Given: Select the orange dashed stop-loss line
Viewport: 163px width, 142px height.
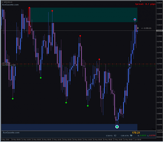Looking at the screenshot, I should pyautogui.click(x=79, y=64).
